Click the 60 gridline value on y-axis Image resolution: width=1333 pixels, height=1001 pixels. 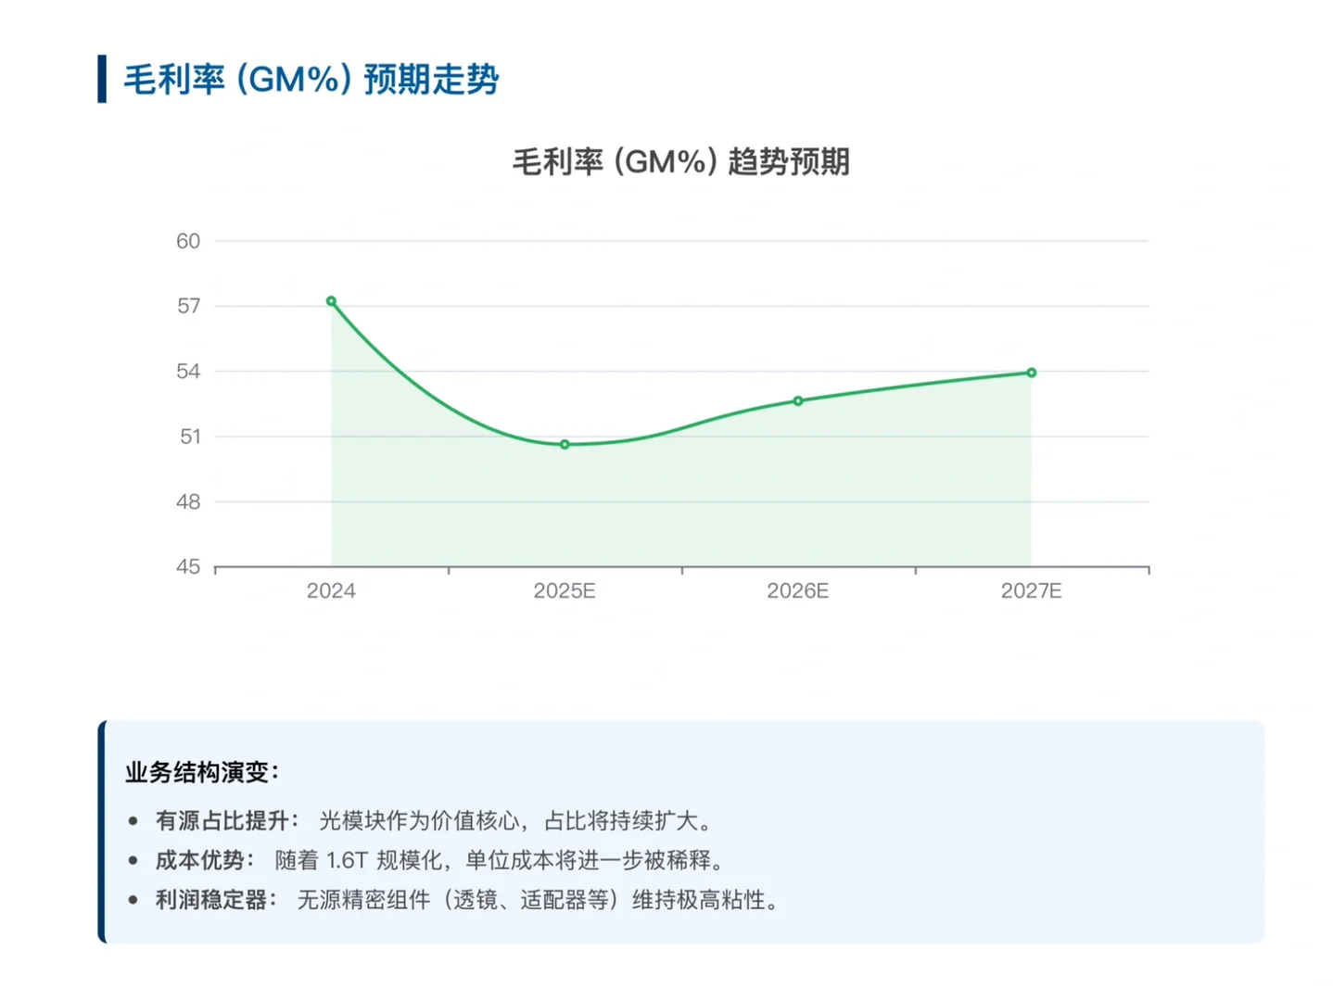188,241
